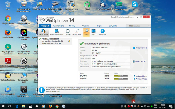Screen dimensions: 175x109
Task: Open Bezpieczne pieniądze desktop icon
Action: coord(119,6)
